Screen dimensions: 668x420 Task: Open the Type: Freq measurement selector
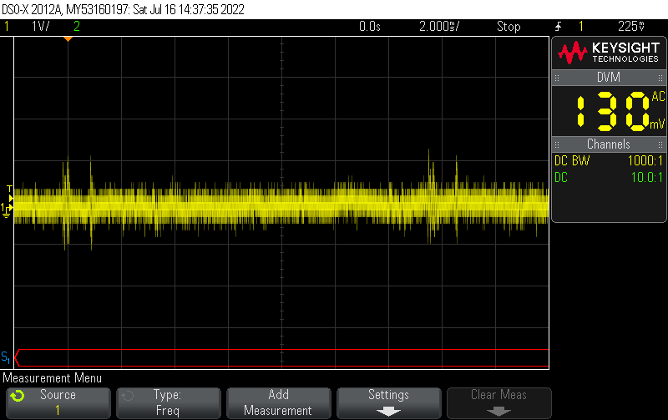point(169,402)
